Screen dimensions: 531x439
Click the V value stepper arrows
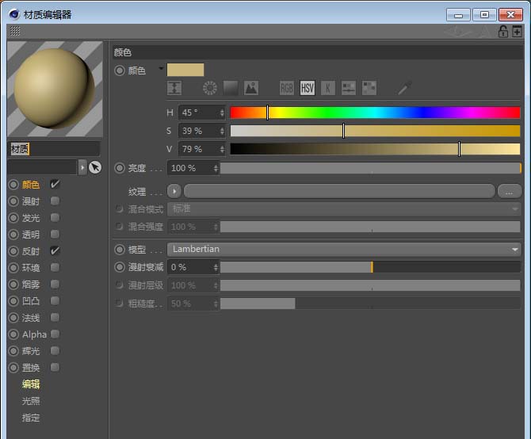coord(222,149)
